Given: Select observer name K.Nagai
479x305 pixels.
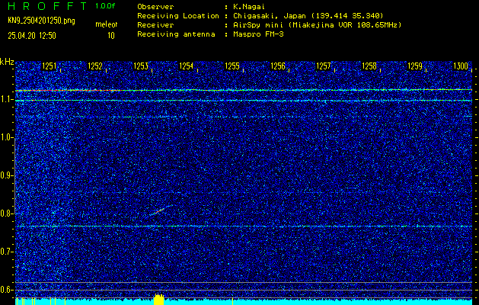Looking at the screenshot, I should coord(249,6).
